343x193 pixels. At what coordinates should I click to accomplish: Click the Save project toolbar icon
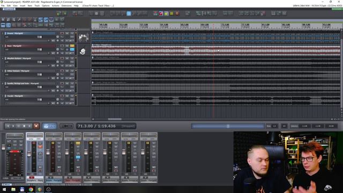[13, 19]
